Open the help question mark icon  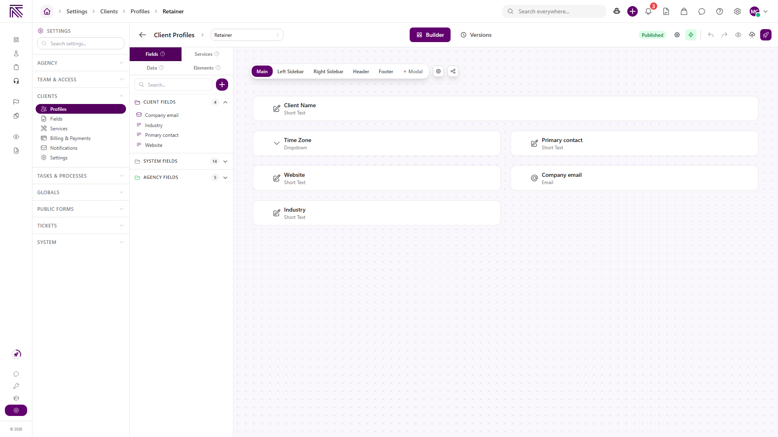720,11
